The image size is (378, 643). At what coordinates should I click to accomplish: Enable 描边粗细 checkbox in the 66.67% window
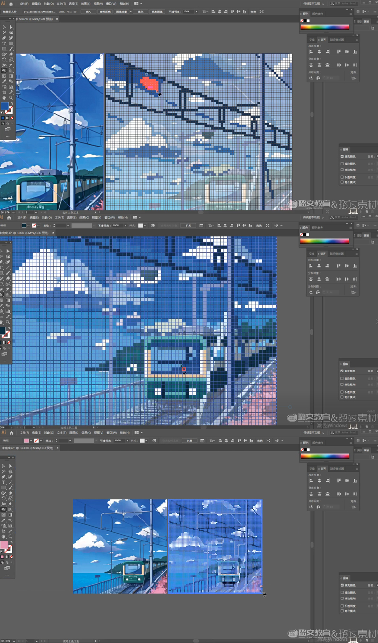coord(342,169)
